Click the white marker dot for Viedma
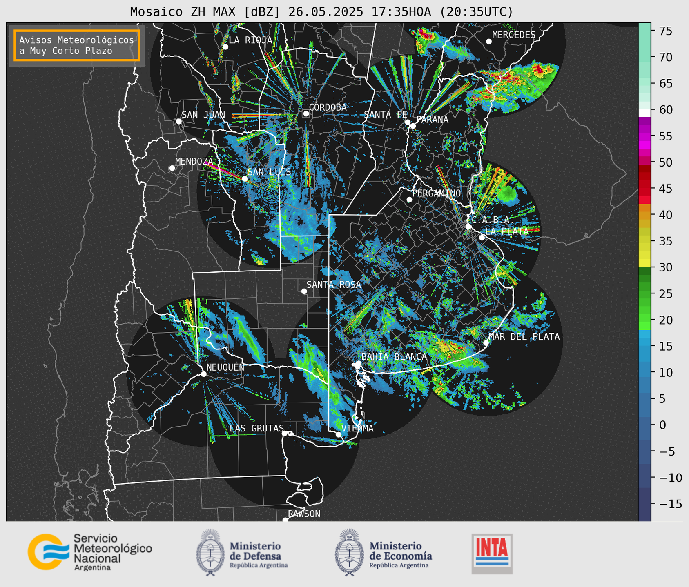This screenshot has height=587, width=689. pos(339,434)
